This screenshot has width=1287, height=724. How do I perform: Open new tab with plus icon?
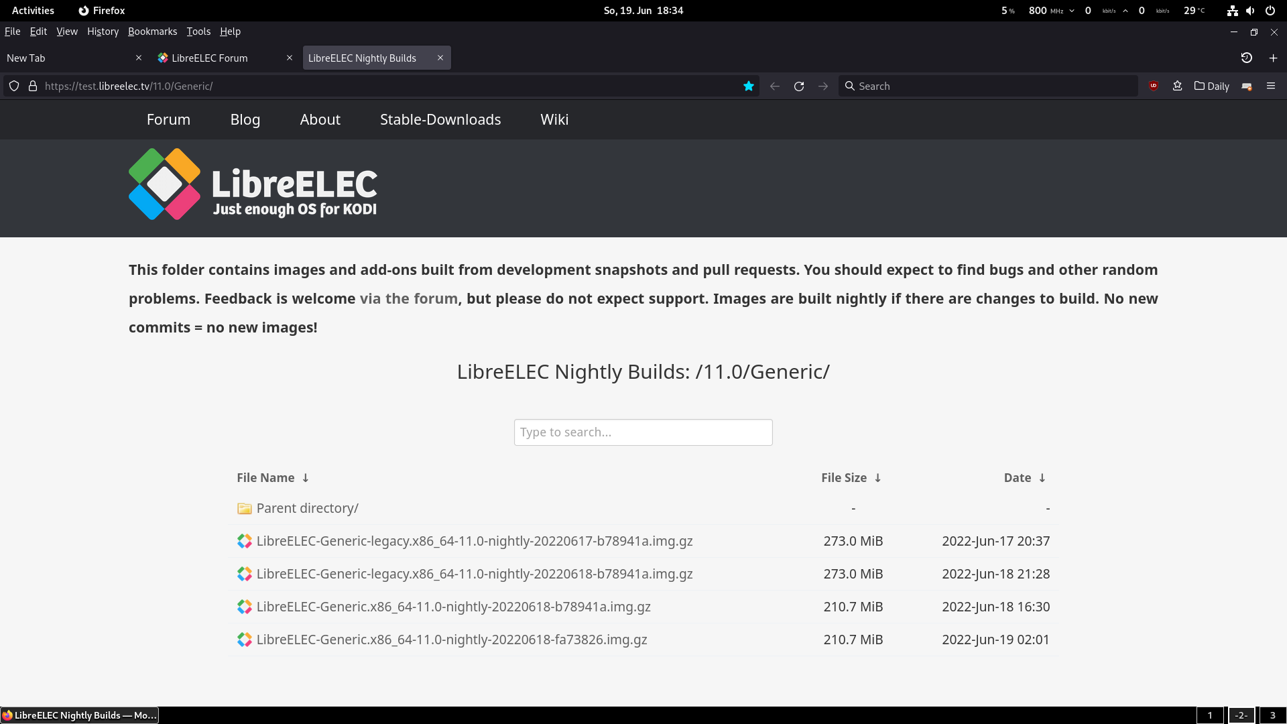(x=1273, y=58)
